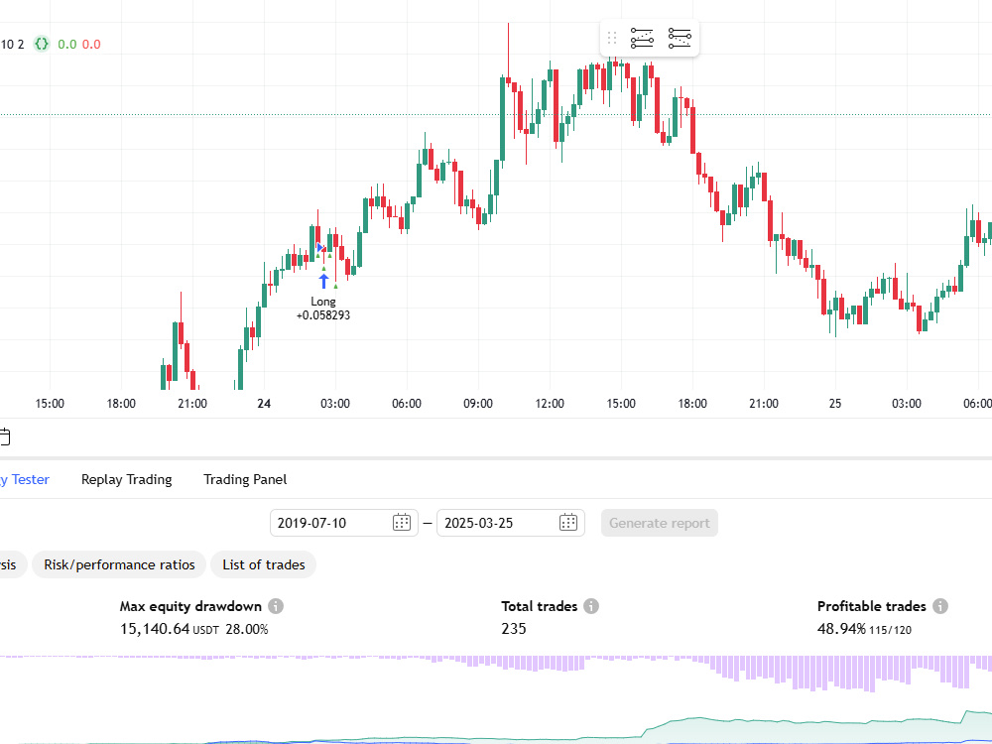
Task: Click the 115/120 trades ratio text
Action: pyautogui.click(x=890, y=630)
